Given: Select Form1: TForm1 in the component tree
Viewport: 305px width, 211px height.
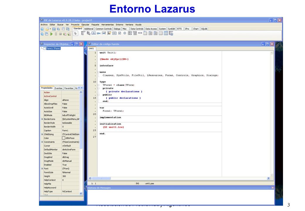Looking at the screenshot, I should click(53, 48).
